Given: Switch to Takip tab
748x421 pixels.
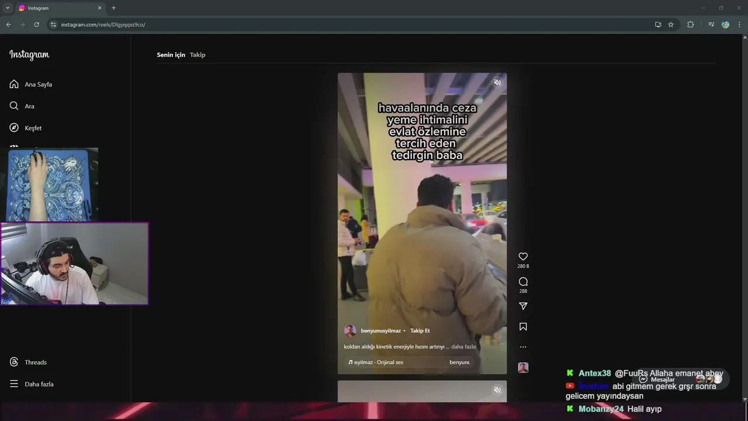Looking at the screenshot, I should pos(198,54).
